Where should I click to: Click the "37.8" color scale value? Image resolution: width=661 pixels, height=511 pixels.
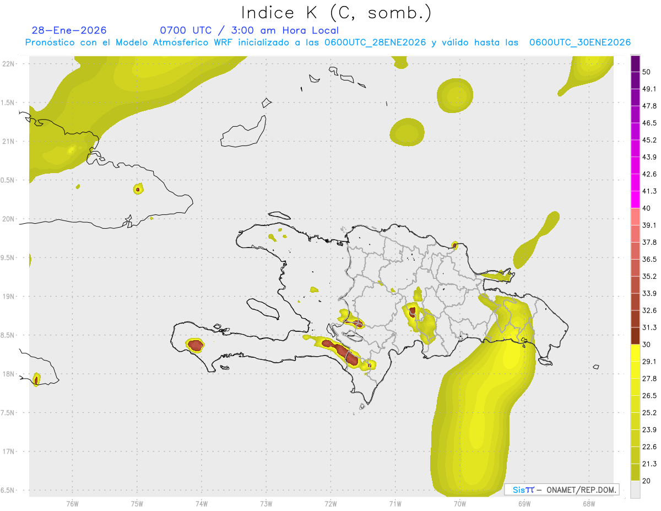(649, 242)
